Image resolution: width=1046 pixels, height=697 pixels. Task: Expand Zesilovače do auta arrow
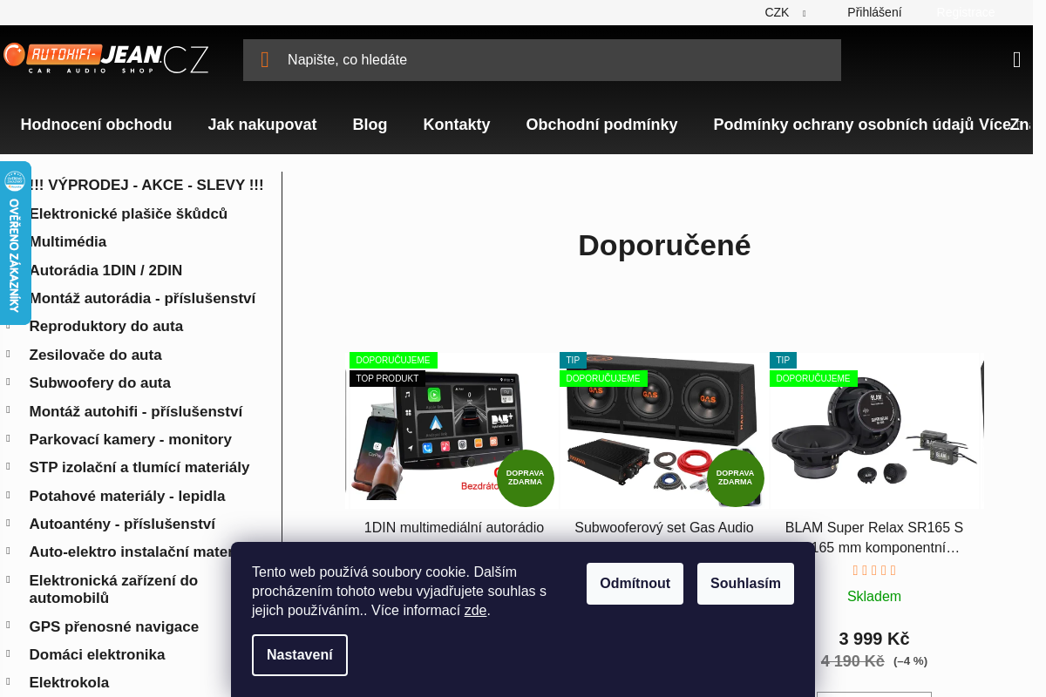coord(9,354)
